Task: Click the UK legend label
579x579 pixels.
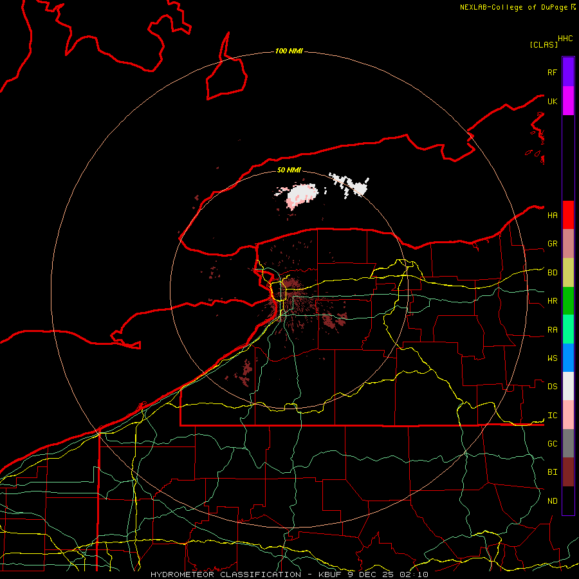Action: click(552, 101)
